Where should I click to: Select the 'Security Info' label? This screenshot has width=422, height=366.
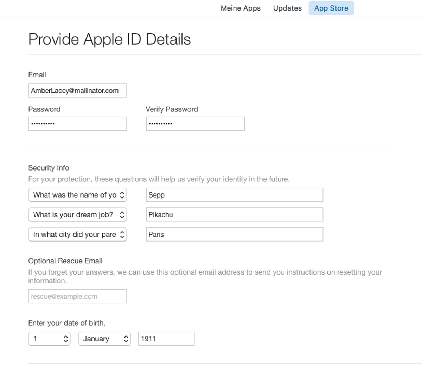[x=49, y=168]
